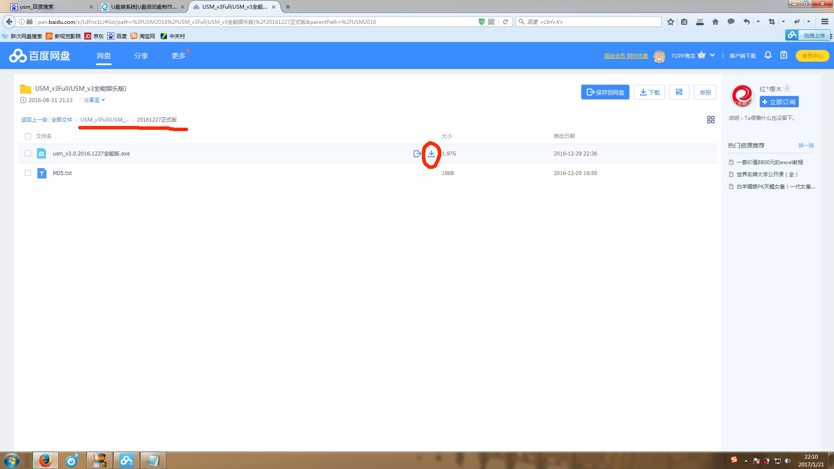The height and width of the screenshot is (469, 834).
Task: Tick checkbox for MD5.txt
Action: point(28,173)
